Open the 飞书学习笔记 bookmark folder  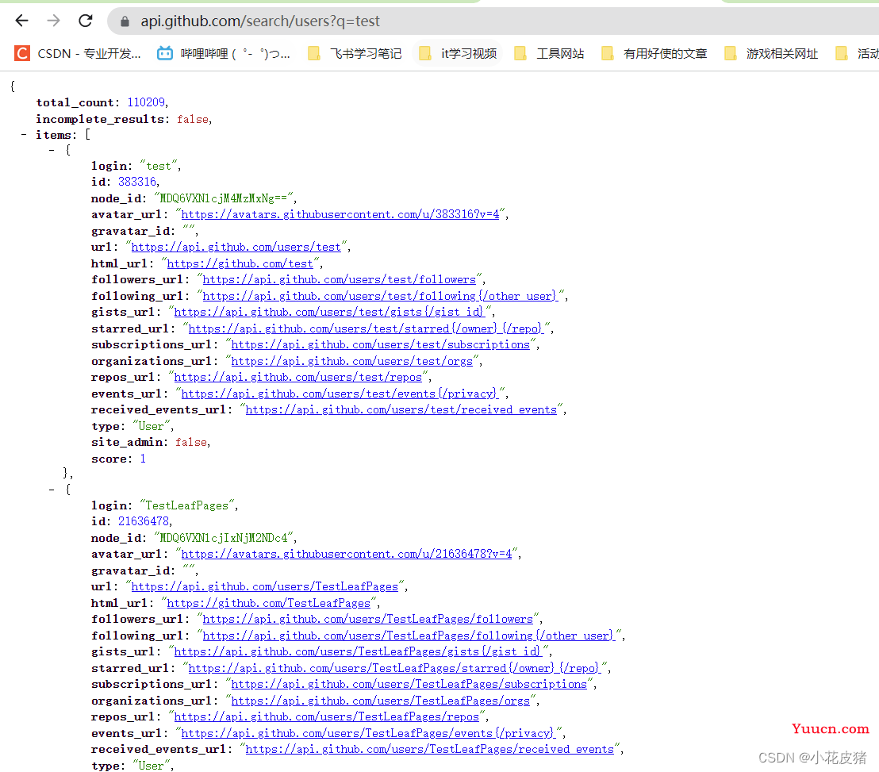355,53
